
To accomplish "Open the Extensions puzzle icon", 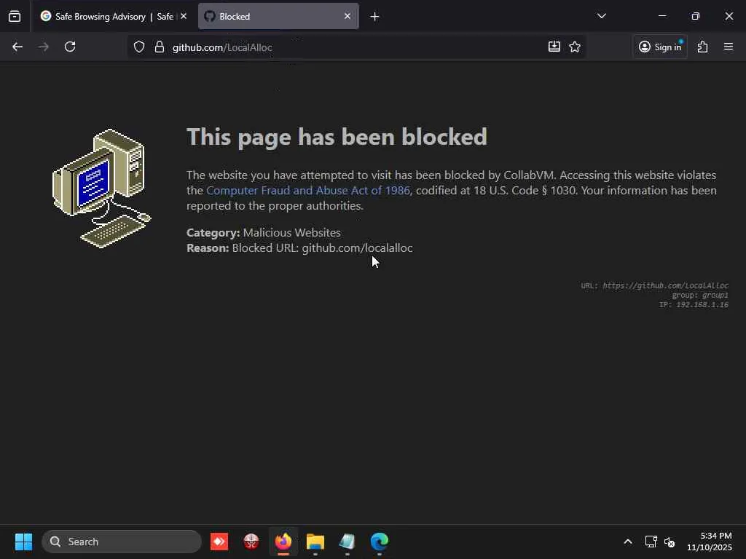I will pos(703,47).
